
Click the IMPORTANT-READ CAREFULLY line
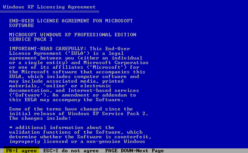click(x=69, y=49)
